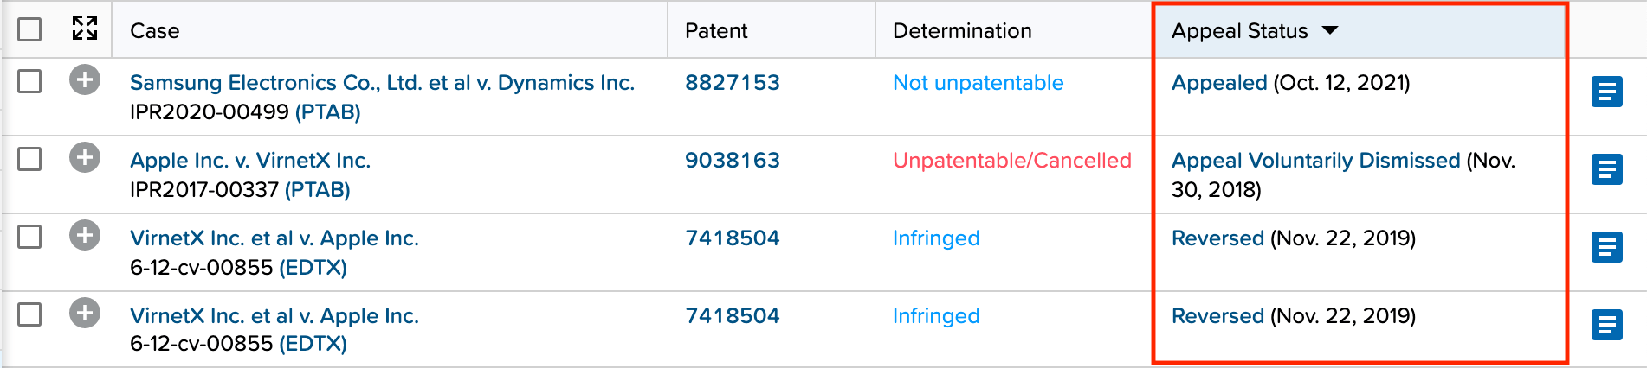This screenshot has height=368, width=1647.
Task: Open the Appeal Status sort dropdown arrow
Action: tap(1330, 30)
